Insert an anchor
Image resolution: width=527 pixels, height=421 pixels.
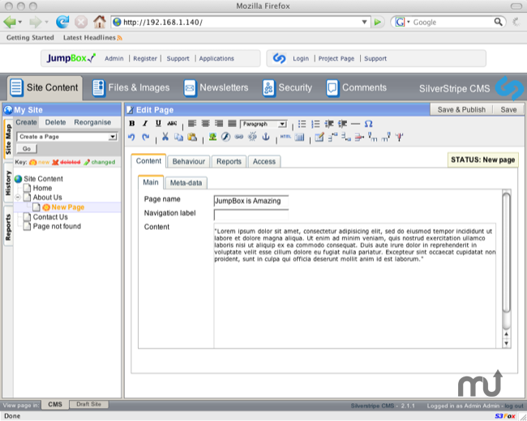(x=266, y=137)
